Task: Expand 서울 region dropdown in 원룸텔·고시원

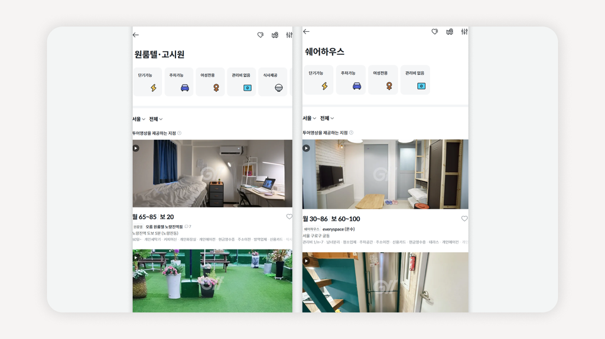Action: pyautogui.click(x=139, y=119)
